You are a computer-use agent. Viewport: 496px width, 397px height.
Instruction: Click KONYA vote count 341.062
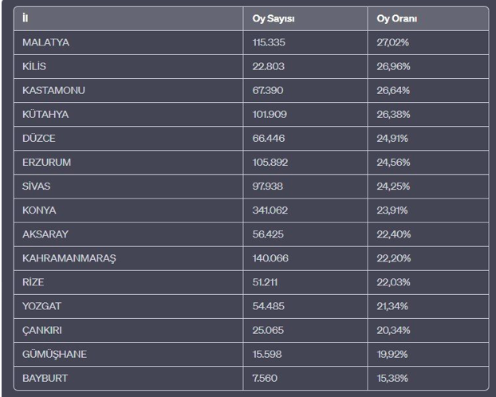click(270, 210)
